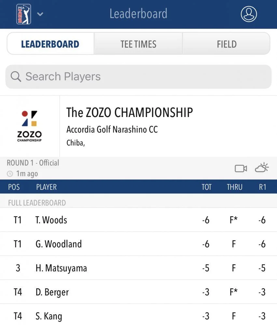Click the video camera icon

241,168
